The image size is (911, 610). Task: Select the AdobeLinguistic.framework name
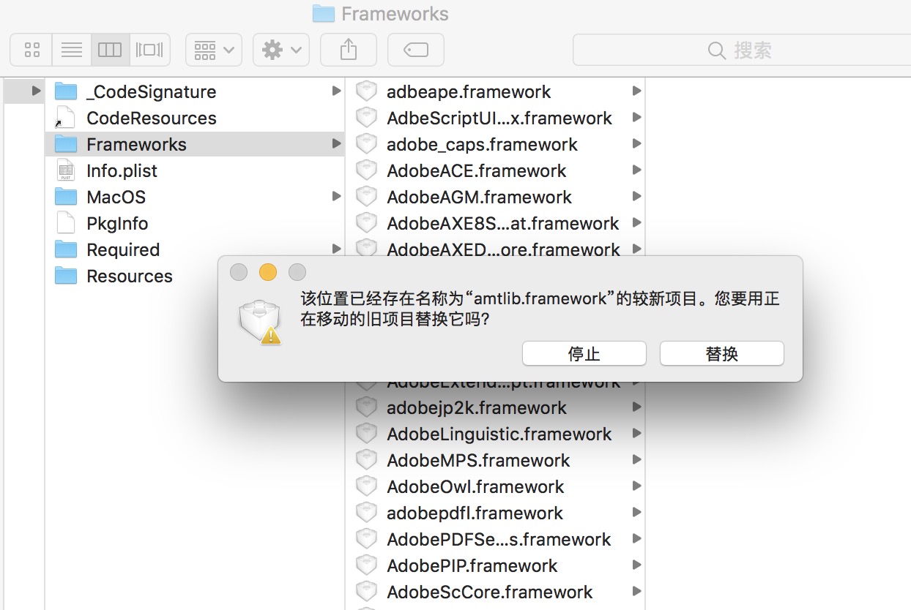point(499,434)
